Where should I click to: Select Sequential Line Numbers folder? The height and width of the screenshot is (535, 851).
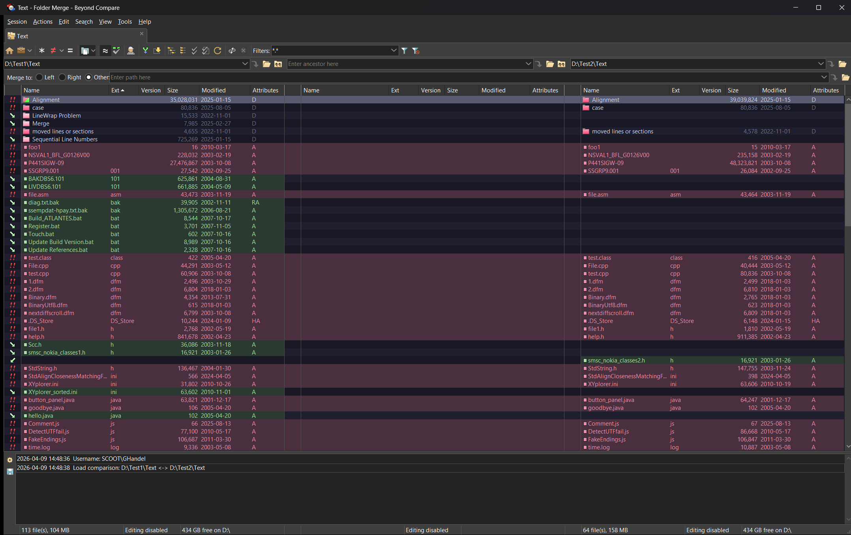point(65,139)
